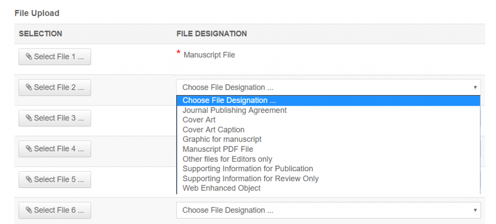Expand File 6 designation dropdown
The image size is (496, 224).
(328, 210)
